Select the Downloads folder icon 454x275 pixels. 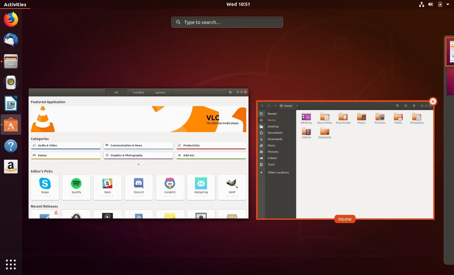tap(343, 118)
